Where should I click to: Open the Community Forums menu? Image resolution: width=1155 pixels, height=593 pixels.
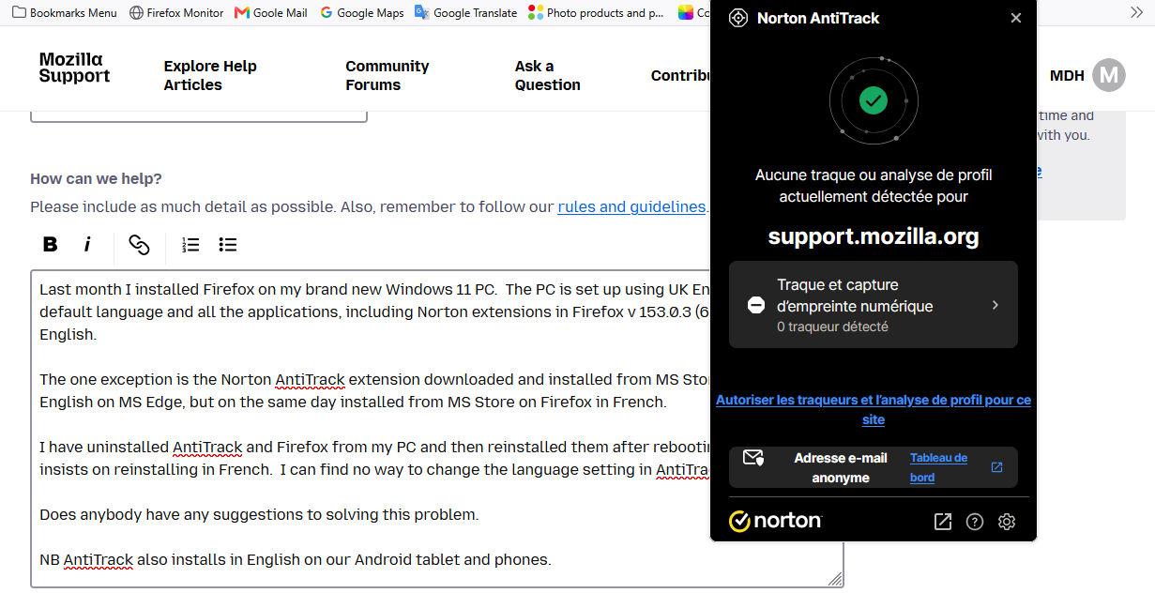[387, 75]
